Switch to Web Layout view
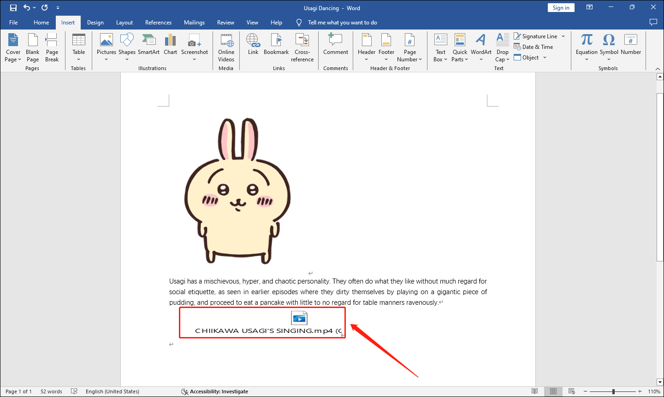664x397 pixels. tap(572, 391)
